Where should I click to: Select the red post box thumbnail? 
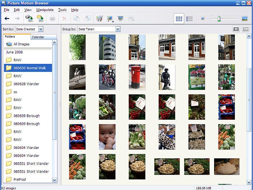(x=137, y=77)
